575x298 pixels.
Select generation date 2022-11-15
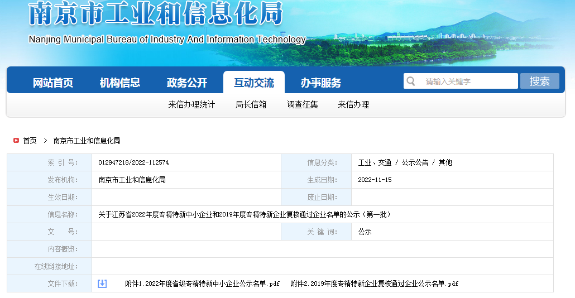[375, 180]
